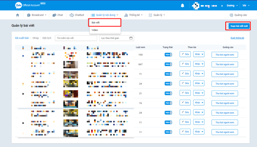Click pencil icon on the 21 views row
This screenshot has height=147, width=257.
(x=183, y=93)
